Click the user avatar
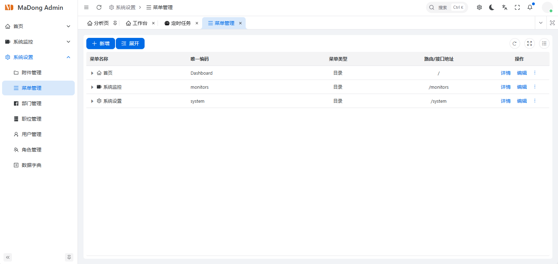558x264 pixels. click(x=547, y=7)
